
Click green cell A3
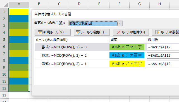coord(19,26)
